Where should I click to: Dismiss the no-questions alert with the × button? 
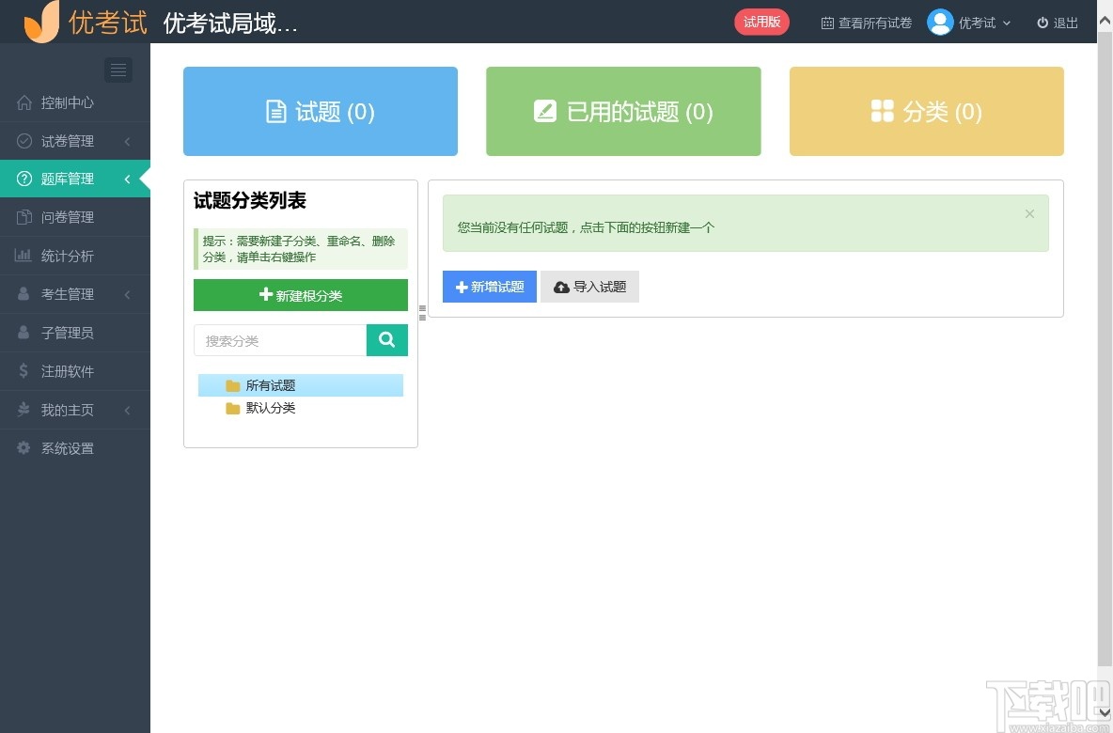pos(1029,213)
